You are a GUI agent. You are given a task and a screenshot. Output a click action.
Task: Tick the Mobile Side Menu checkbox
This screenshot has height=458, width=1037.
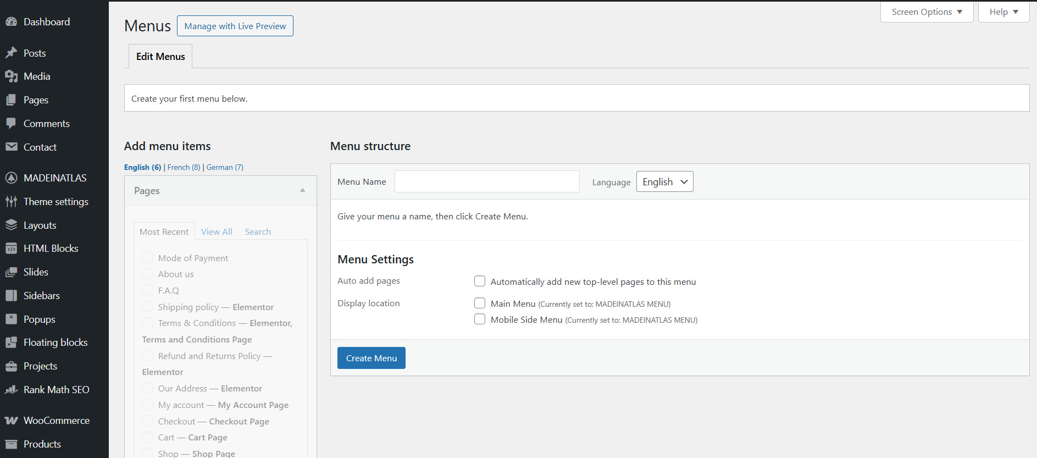[480, 319]
